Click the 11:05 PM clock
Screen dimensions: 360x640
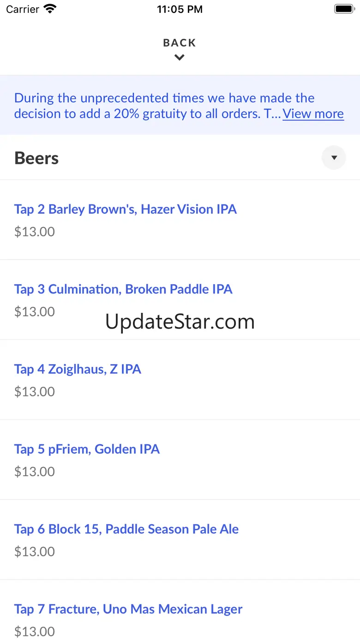coord(180,9)
